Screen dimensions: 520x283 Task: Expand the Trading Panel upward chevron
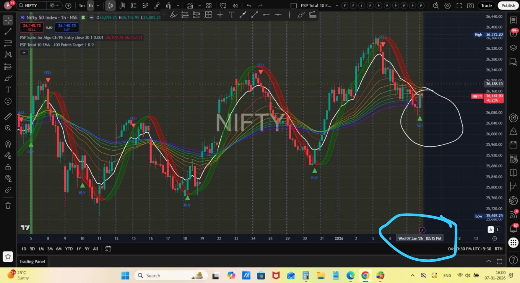488,261
